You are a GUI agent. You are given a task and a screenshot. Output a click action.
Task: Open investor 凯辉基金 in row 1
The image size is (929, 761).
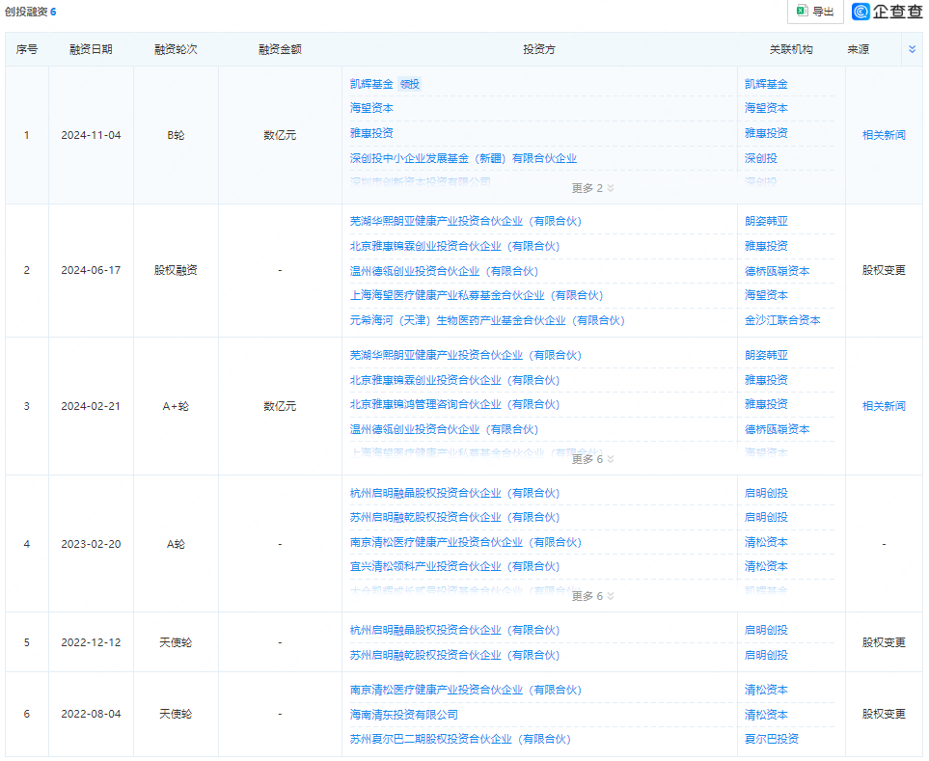click(x=371, y=84)
